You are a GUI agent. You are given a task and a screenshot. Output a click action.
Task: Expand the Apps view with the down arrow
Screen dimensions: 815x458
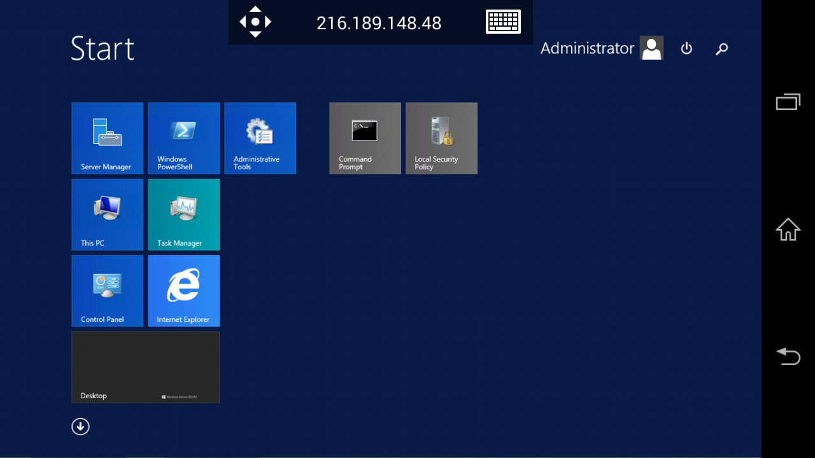[x=80, y=426]
